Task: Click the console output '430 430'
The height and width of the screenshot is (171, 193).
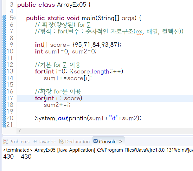Action: pyautogui.click(x=17, y=157)
